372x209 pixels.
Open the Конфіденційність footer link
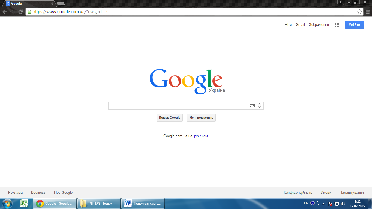click(298, 192)
